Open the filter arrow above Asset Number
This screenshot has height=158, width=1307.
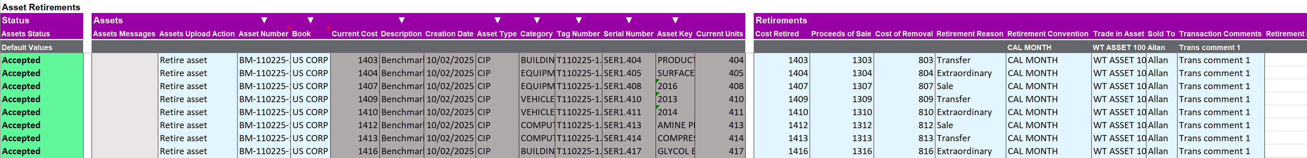(264, 20)
